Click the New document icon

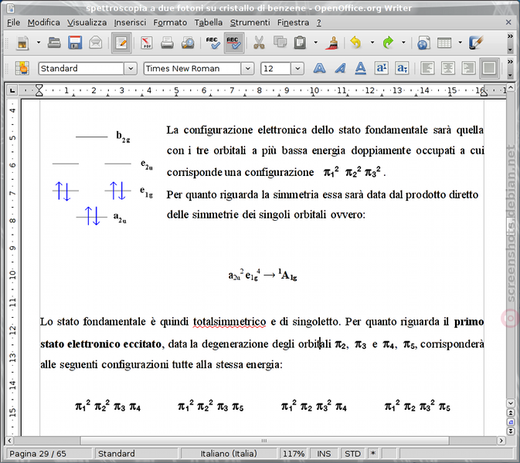pyautogui.click(x=22, y=42)
